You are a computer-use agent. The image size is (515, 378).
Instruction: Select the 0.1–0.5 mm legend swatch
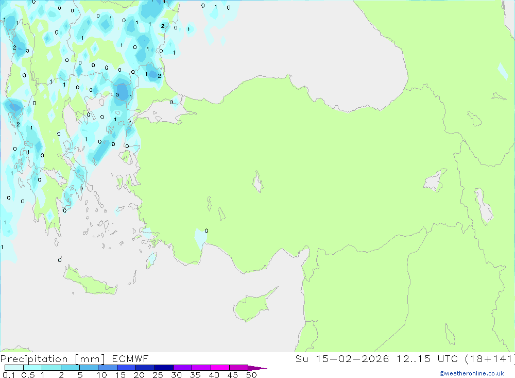pyautogui.click(x=14, y=368)
